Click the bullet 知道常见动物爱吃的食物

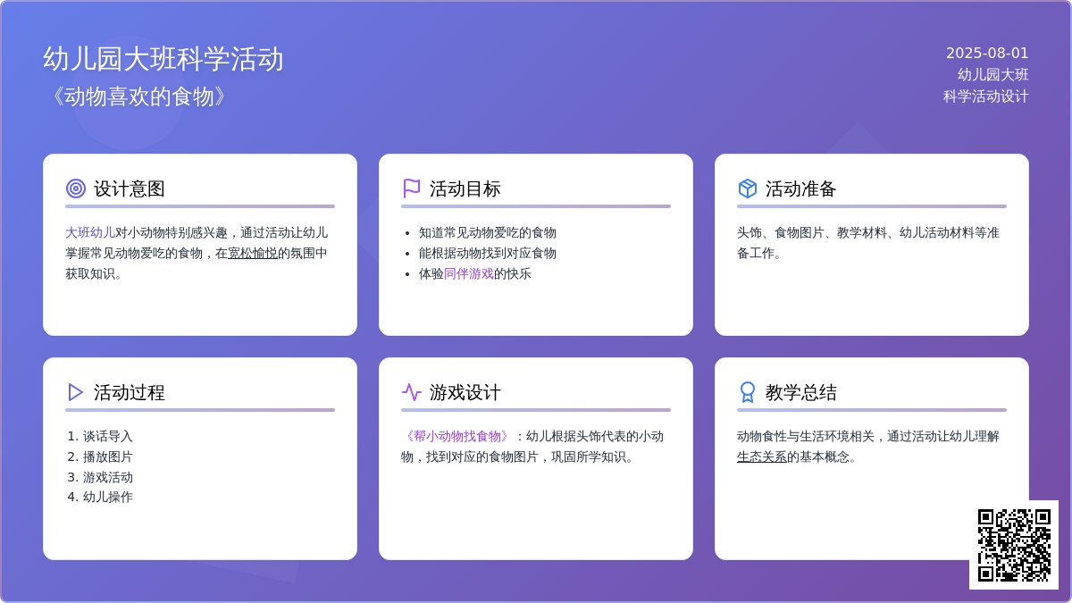point(488,232)
